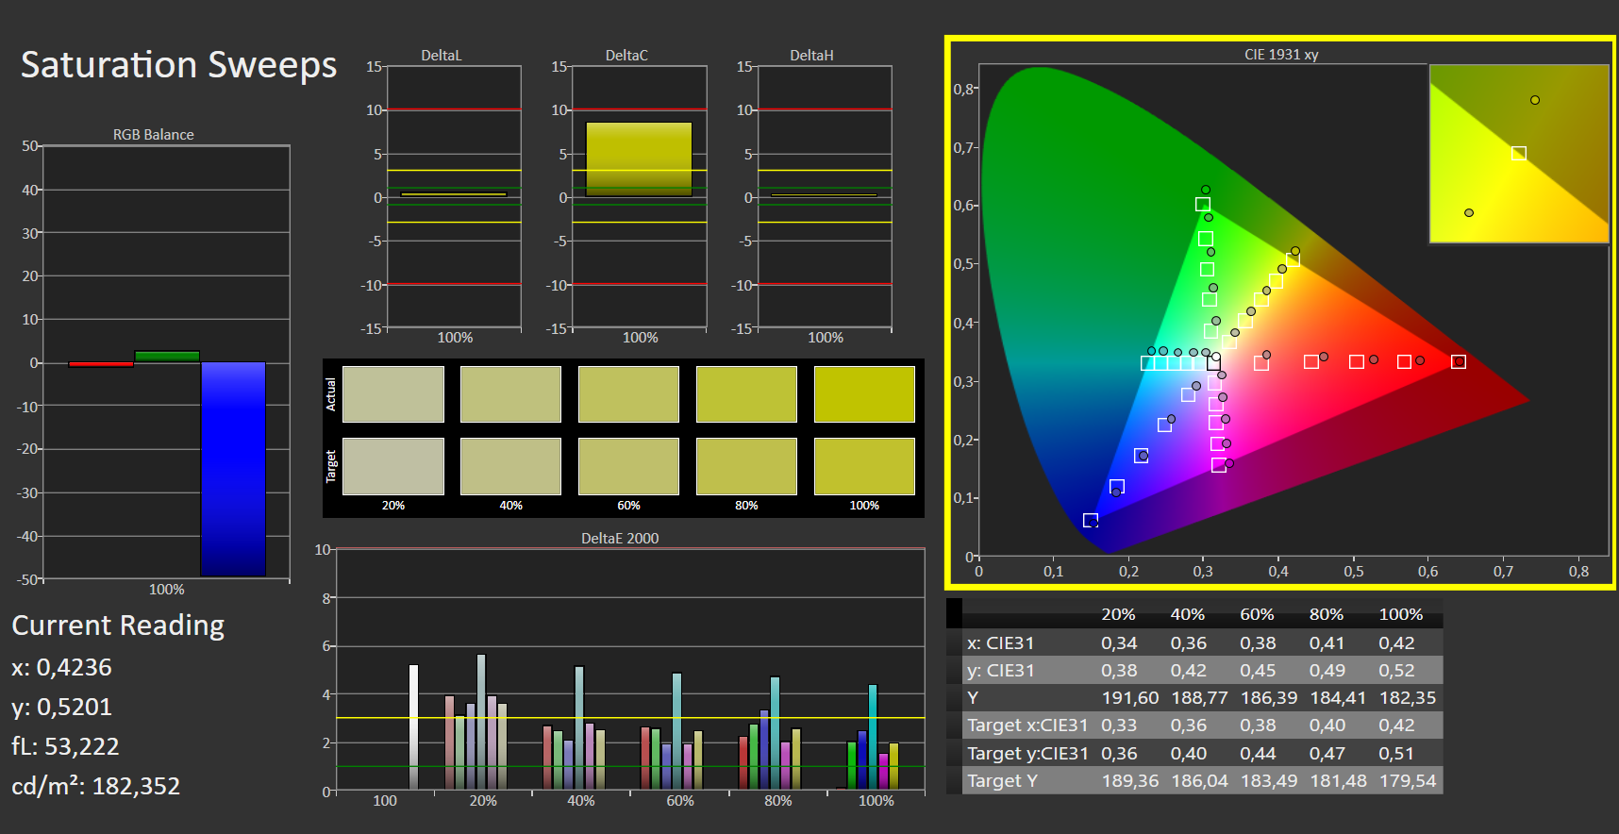Image resolution: width=1619 pixels, height=834 pixels.
Task: Click the target square in the zoomed yellow inset
Action: point(1519,154)
